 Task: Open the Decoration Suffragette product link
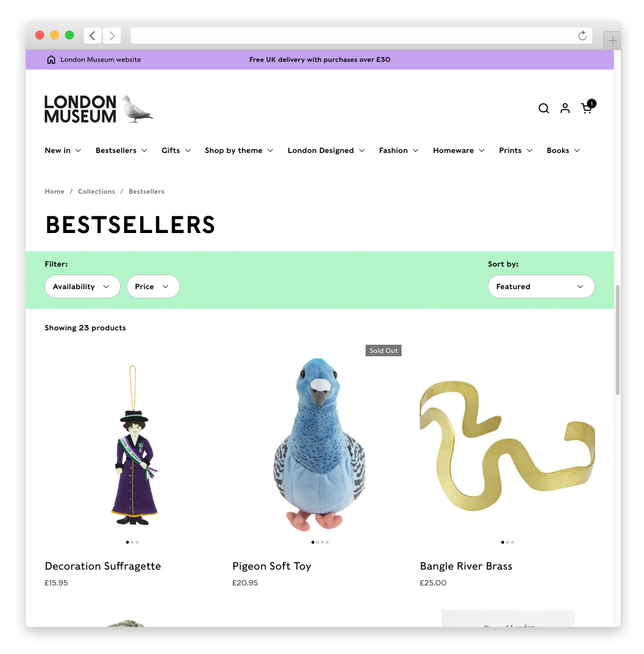click(x=103, y=566)
